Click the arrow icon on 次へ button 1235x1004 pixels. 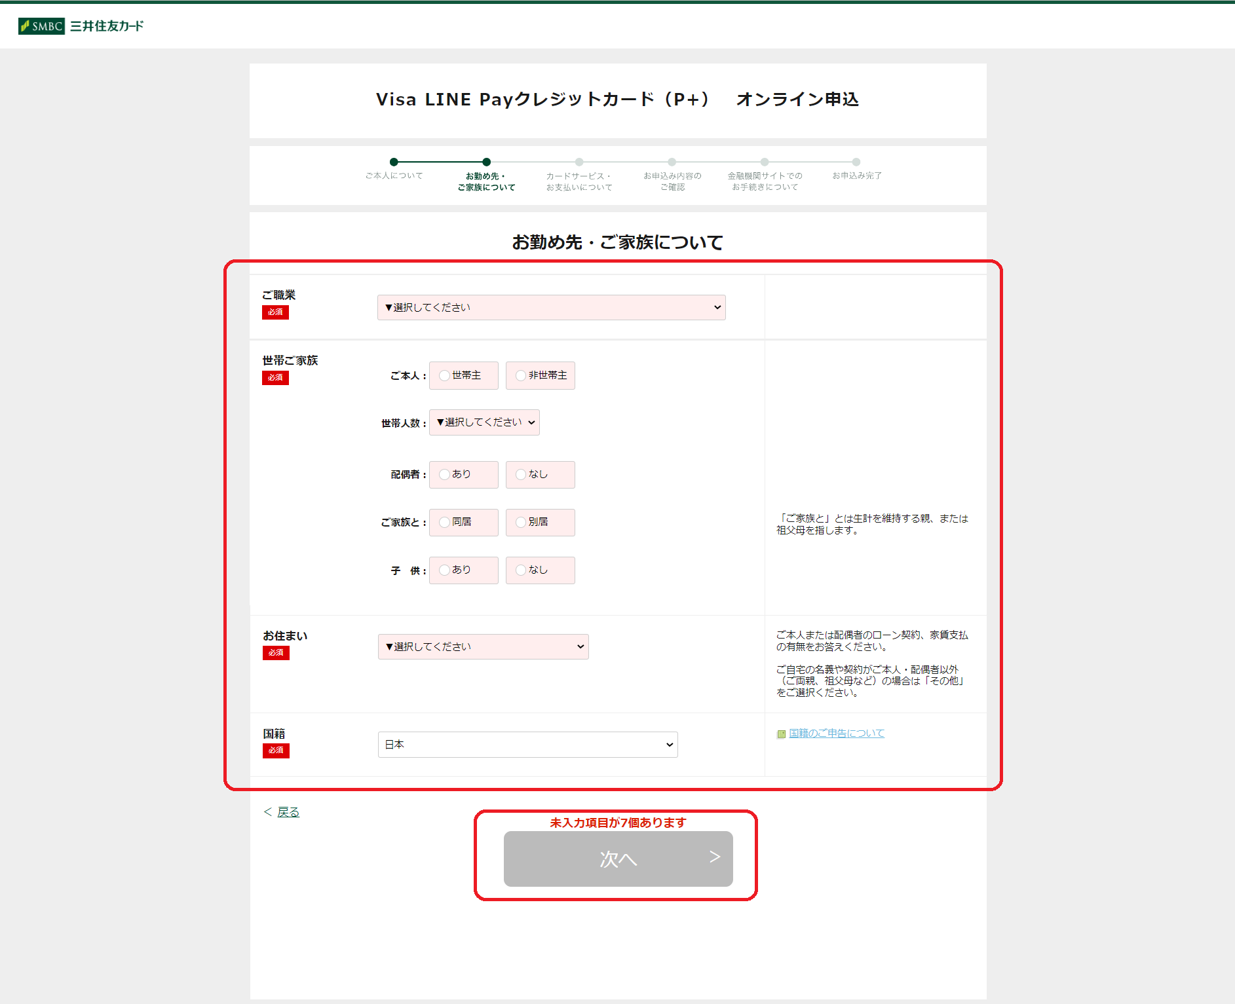coord(715,857)
